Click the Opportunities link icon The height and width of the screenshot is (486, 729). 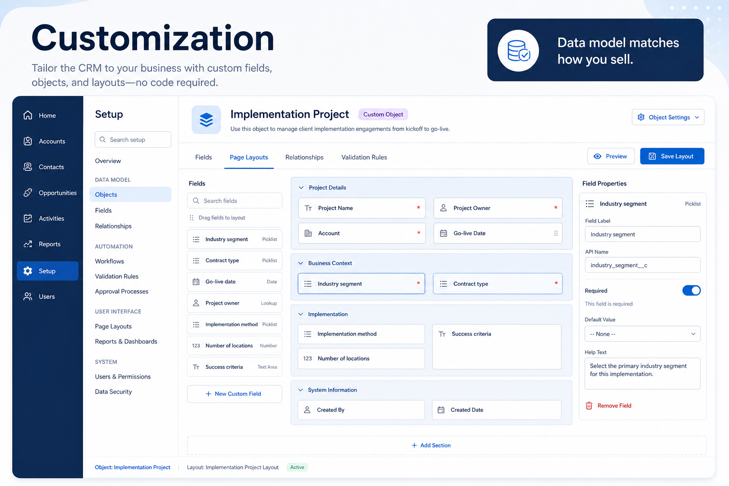point(28,193)
